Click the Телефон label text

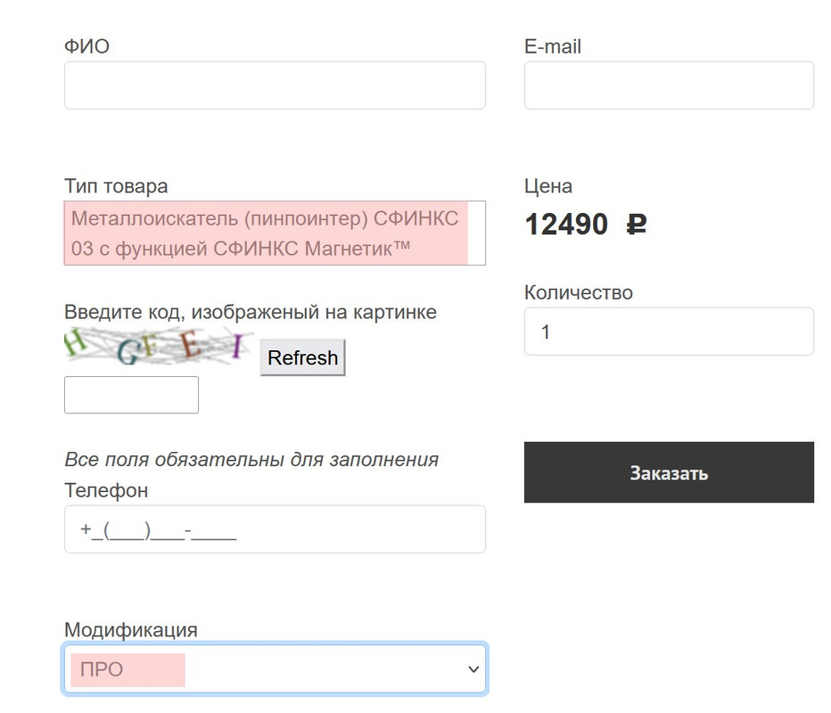(106, 490)
